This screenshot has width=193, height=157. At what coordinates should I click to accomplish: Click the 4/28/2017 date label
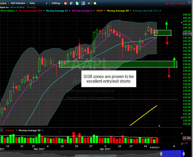click(155, 148)
